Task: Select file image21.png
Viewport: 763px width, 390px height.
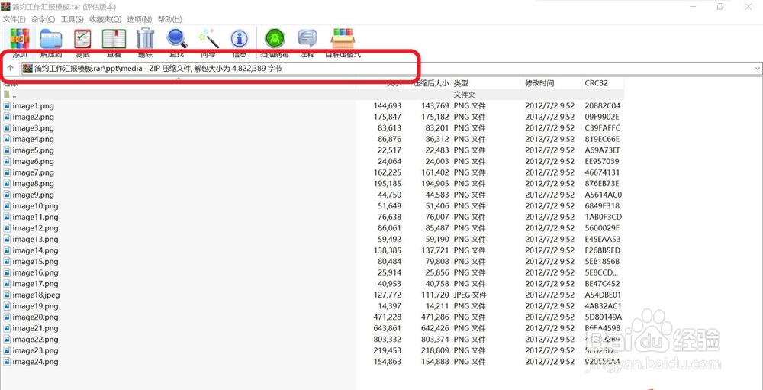Action: [36, 328]
